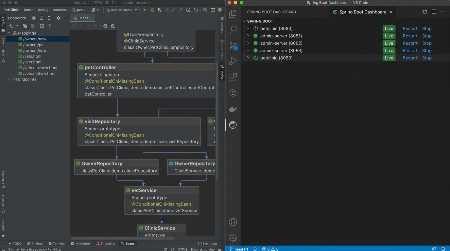Stop the last petclinic (8080)

point(427,58)
